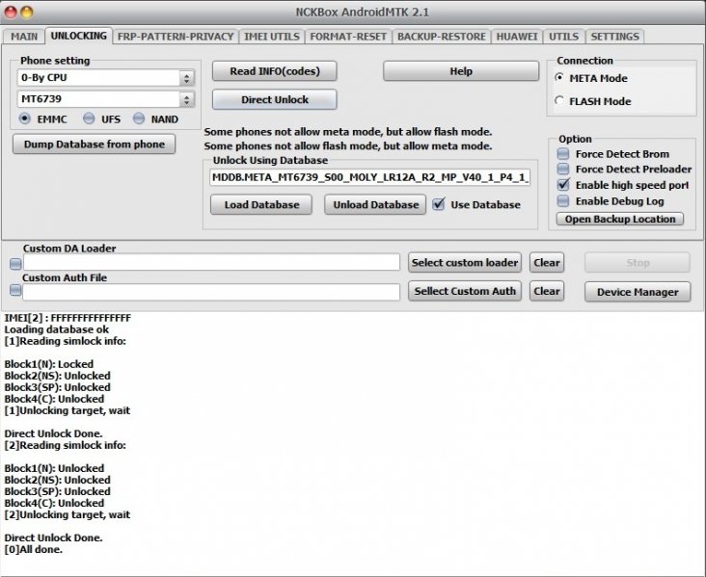
Task: Click Open Backup Location button
Action: pos(620,219)
